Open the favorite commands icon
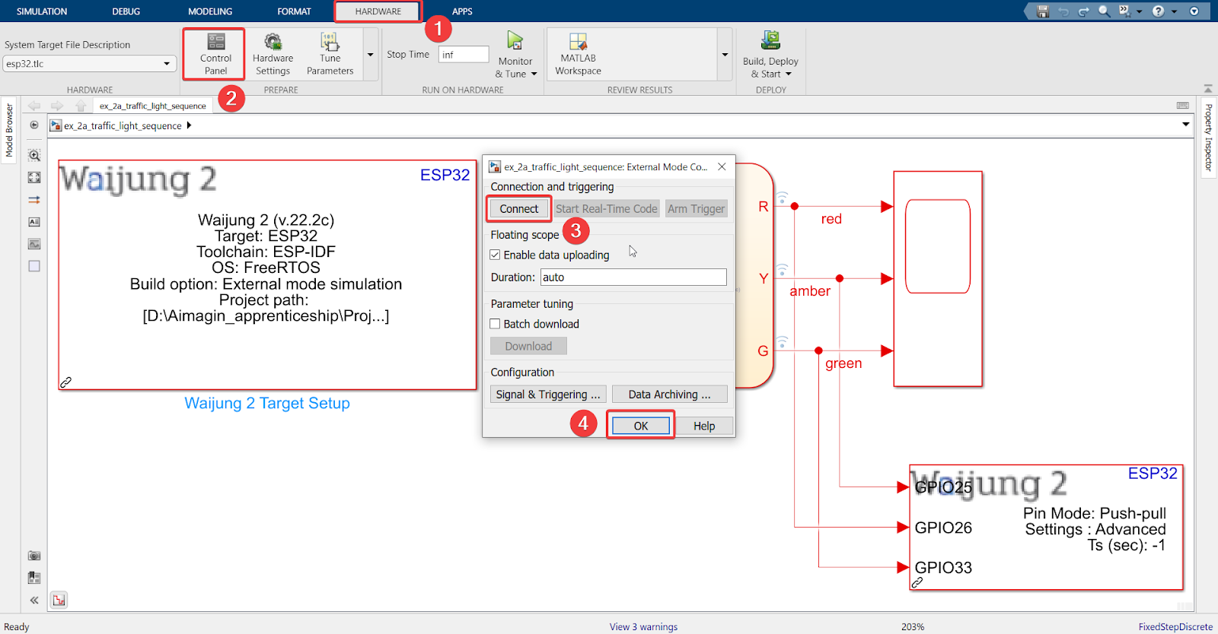Screen dimensions: 1218x634 click(1124, 11)
